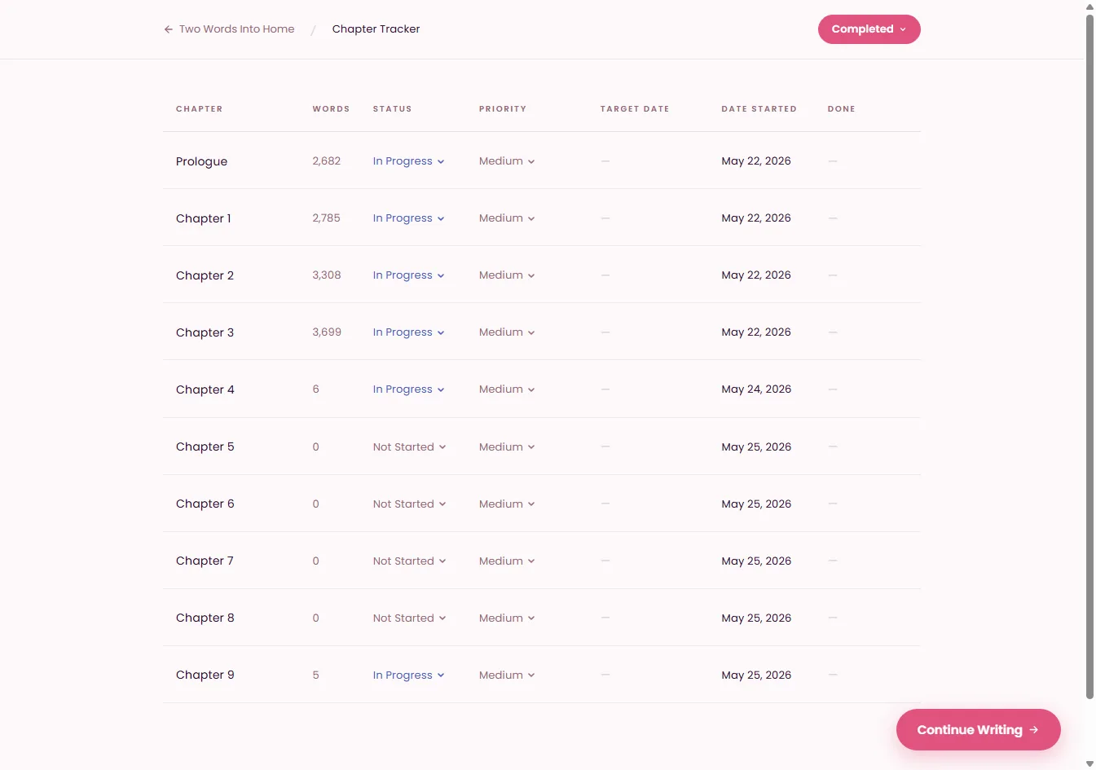
Task: Open Chapter 2 status dropdown
Action: 408,275
